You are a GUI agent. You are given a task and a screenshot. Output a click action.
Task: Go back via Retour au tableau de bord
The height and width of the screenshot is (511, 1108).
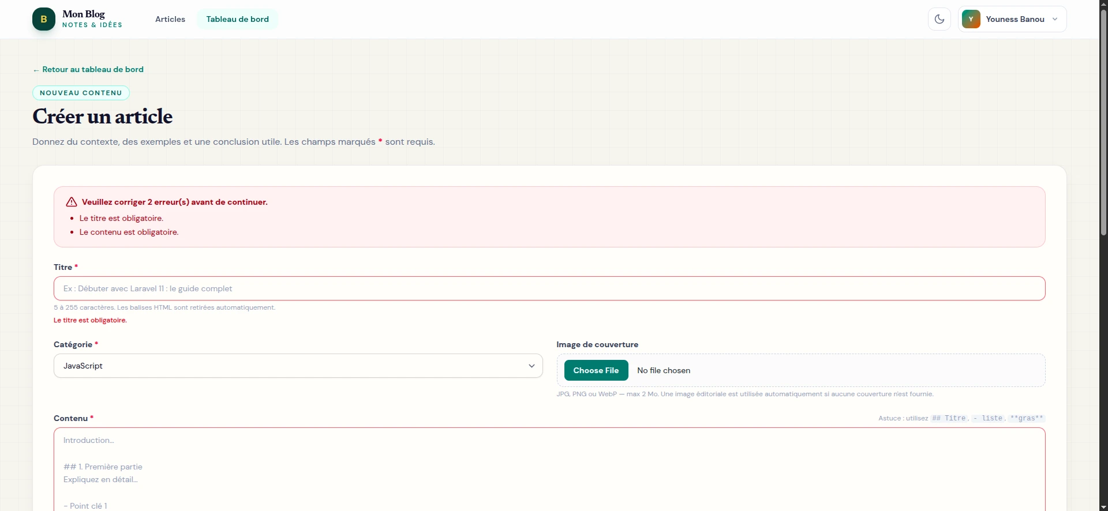pos(88,69)
